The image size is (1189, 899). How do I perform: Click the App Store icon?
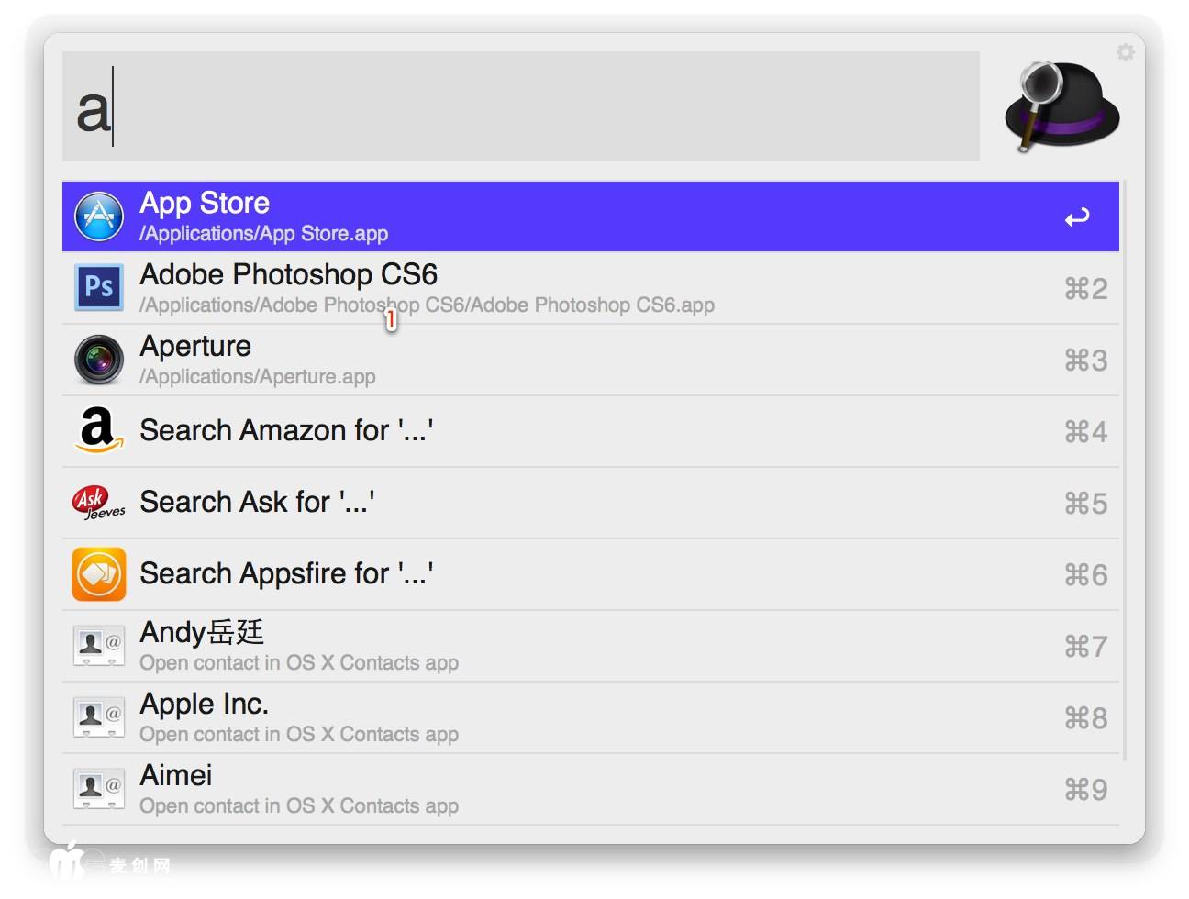coord(99,216)
